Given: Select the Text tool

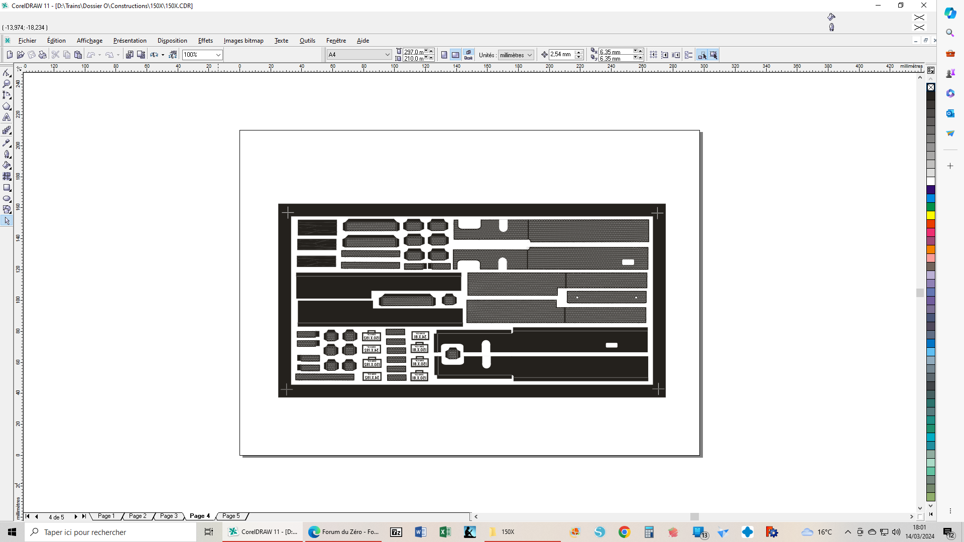Looking at the screenshot, I should 7,117.
